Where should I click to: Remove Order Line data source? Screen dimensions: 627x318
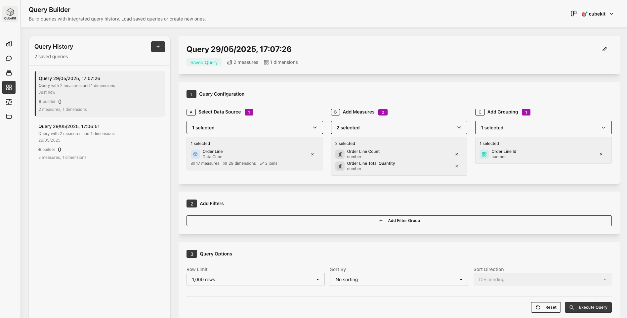(x=312, y=154)
